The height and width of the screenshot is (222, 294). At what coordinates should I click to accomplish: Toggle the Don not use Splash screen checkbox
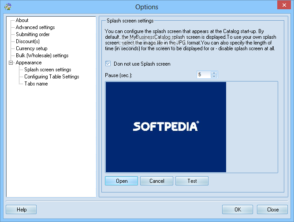pyautogui.click(x=108, y=64)
